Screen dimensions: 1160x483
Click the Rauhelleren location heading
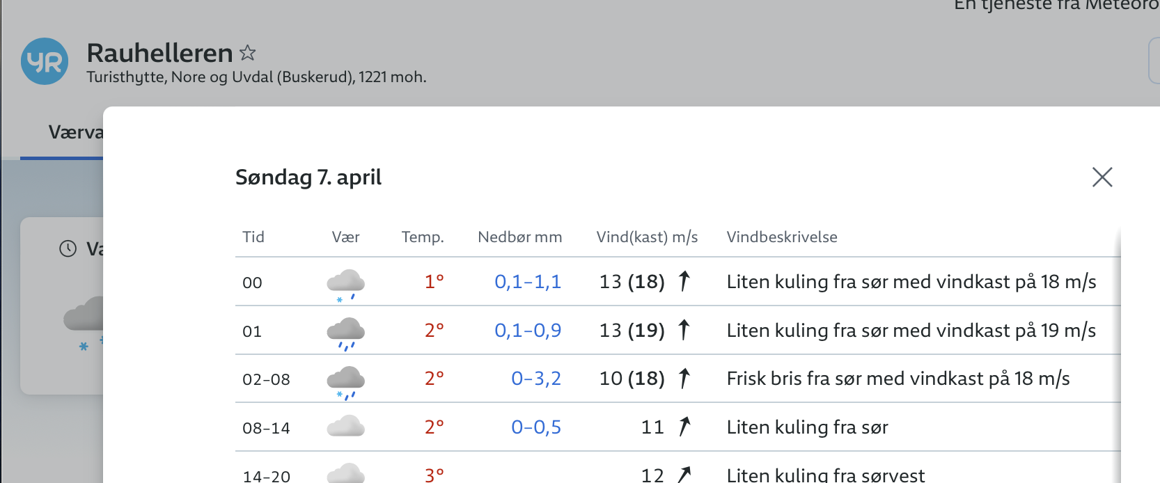(x=159, y=53)
